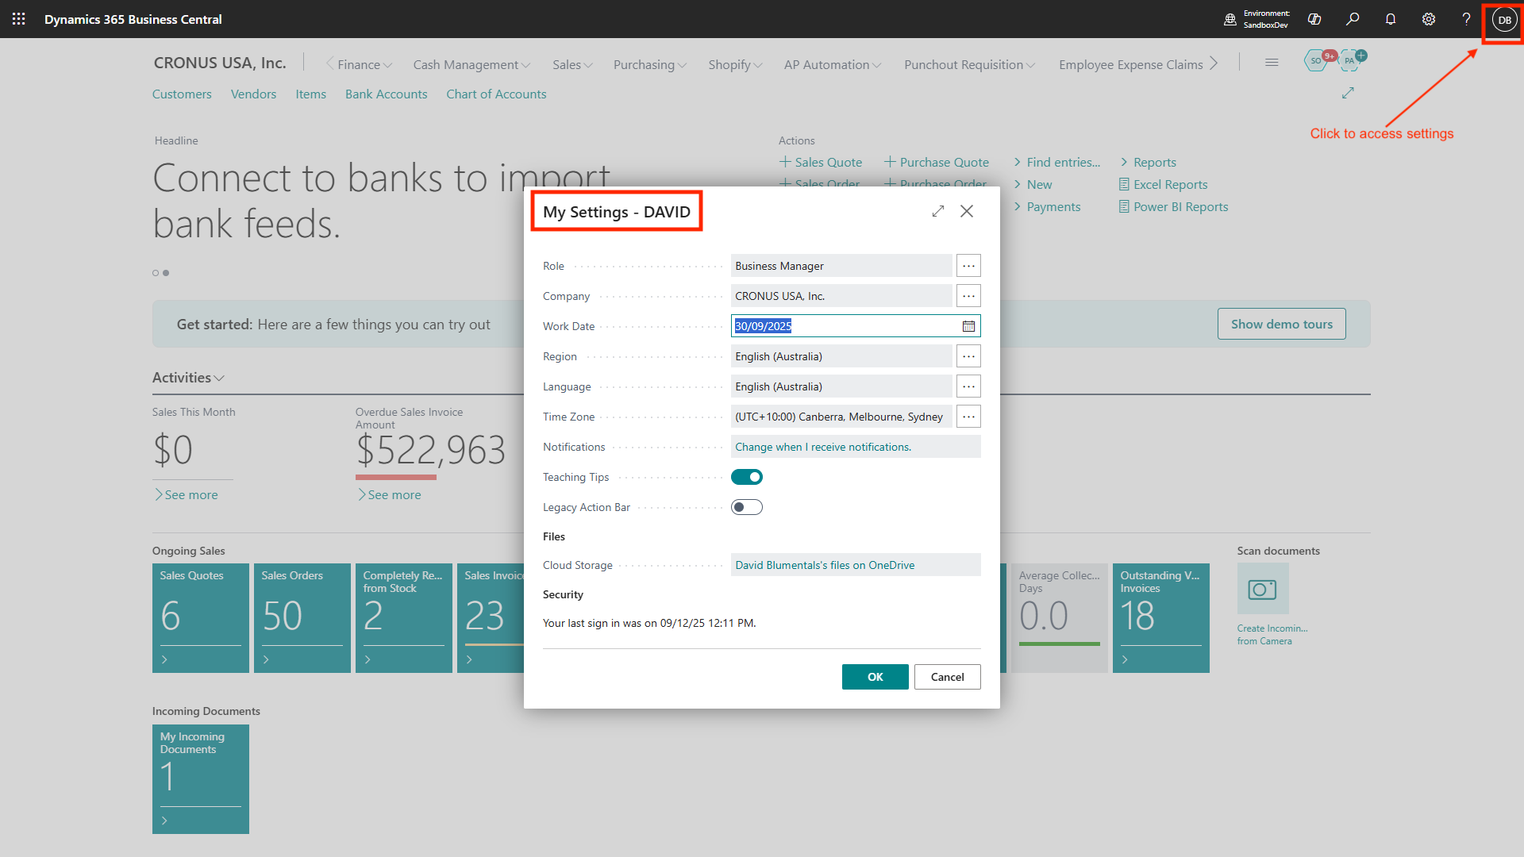1524x857 pixels.
Task: Open the help question mark icon
Action: pyautogui.click(x=1466, y=19)
